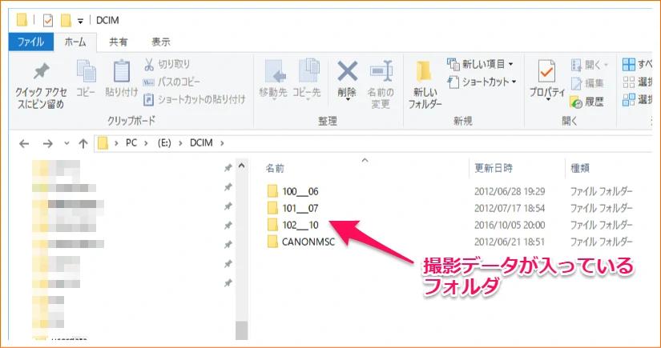
Task: Click (E:) in the address path
Action: (166, 143)
